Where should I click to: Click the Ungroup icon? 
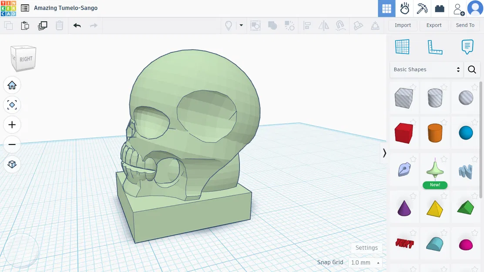(290, 26)
